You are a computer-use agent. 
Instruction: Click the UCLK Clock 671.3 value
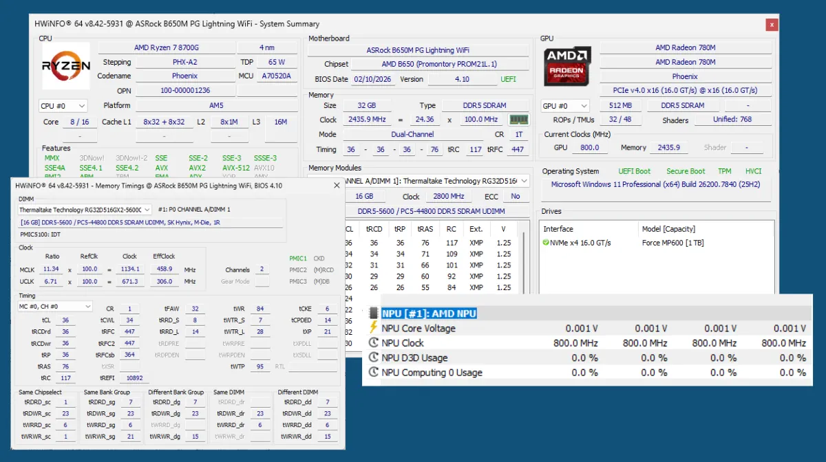129,282
